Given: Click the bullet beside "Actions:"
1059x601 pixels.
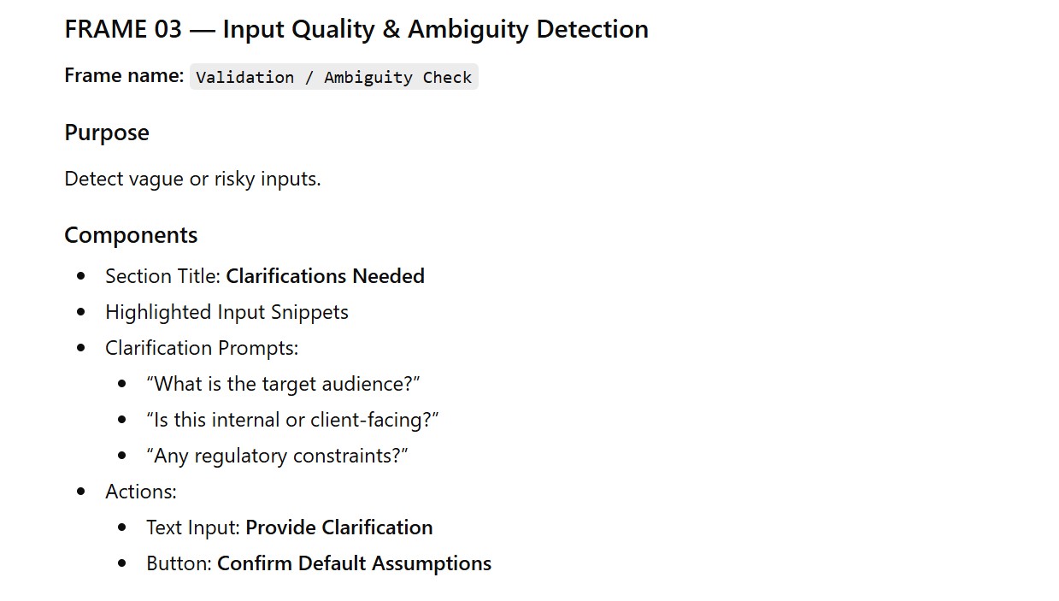Looking at the screenshot, I should [81, 492].
